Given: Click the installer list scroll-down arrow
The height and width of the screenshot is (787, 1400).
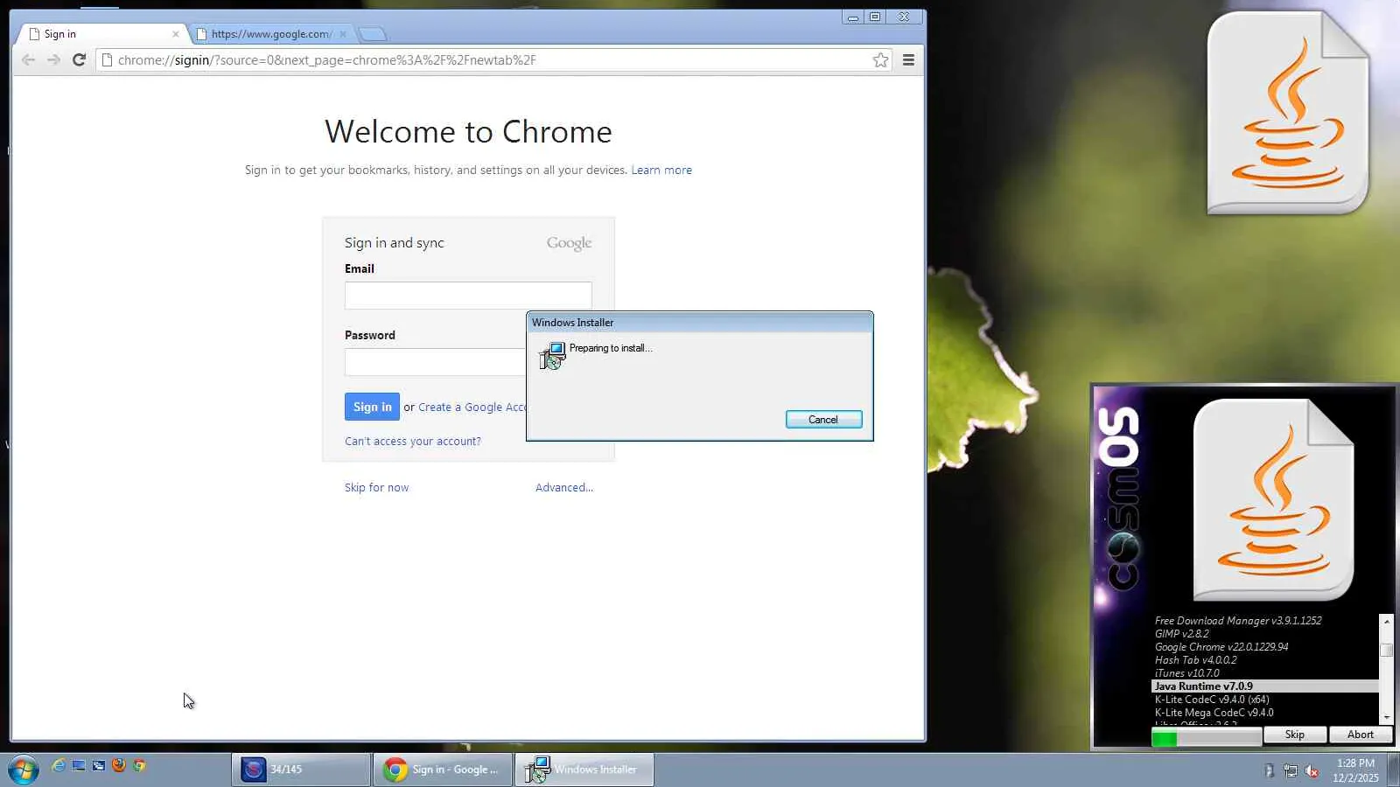Looking at the screenshot, I should [1386, 718].
